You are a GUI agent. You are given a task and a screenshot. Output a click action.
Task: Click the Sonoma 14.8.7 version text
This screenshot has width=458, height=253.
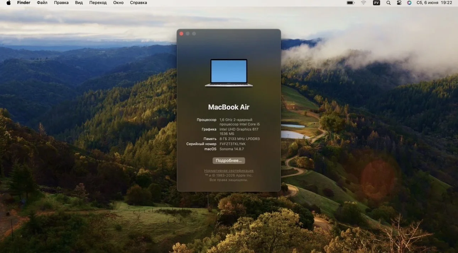(x=231, y=149)
